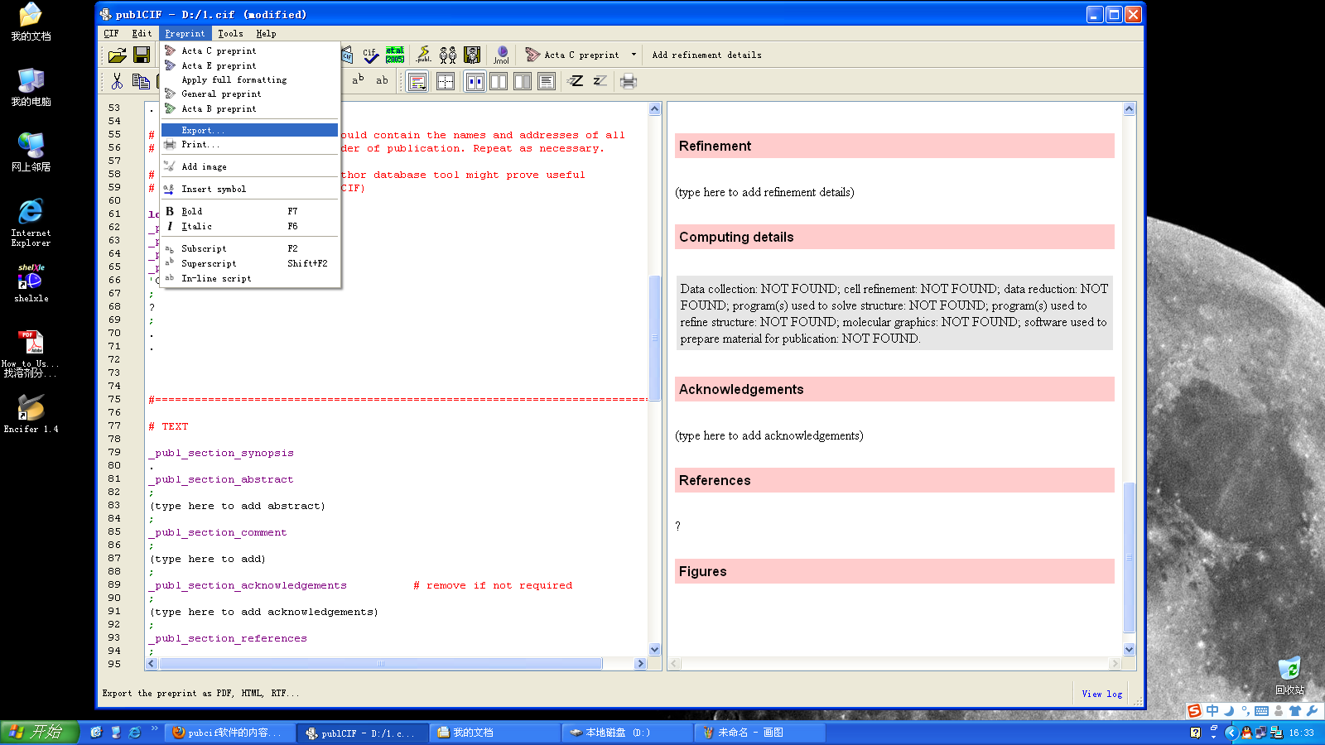The image size is (1325, 745).
Task: Toggle the two-pane view button with blue marks
Action: (475, 81)
